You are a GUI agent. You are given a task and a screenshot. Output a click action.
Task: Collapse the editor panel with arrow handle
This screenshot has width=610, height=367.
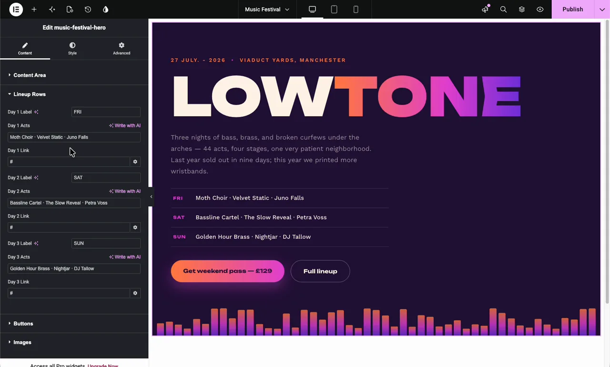[151, 196]
